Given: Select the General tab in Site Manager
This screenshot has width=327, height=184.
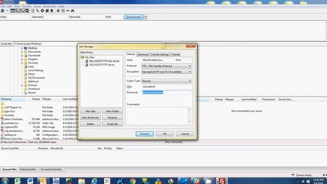Looking at the screenshot, I should (131, 54).
